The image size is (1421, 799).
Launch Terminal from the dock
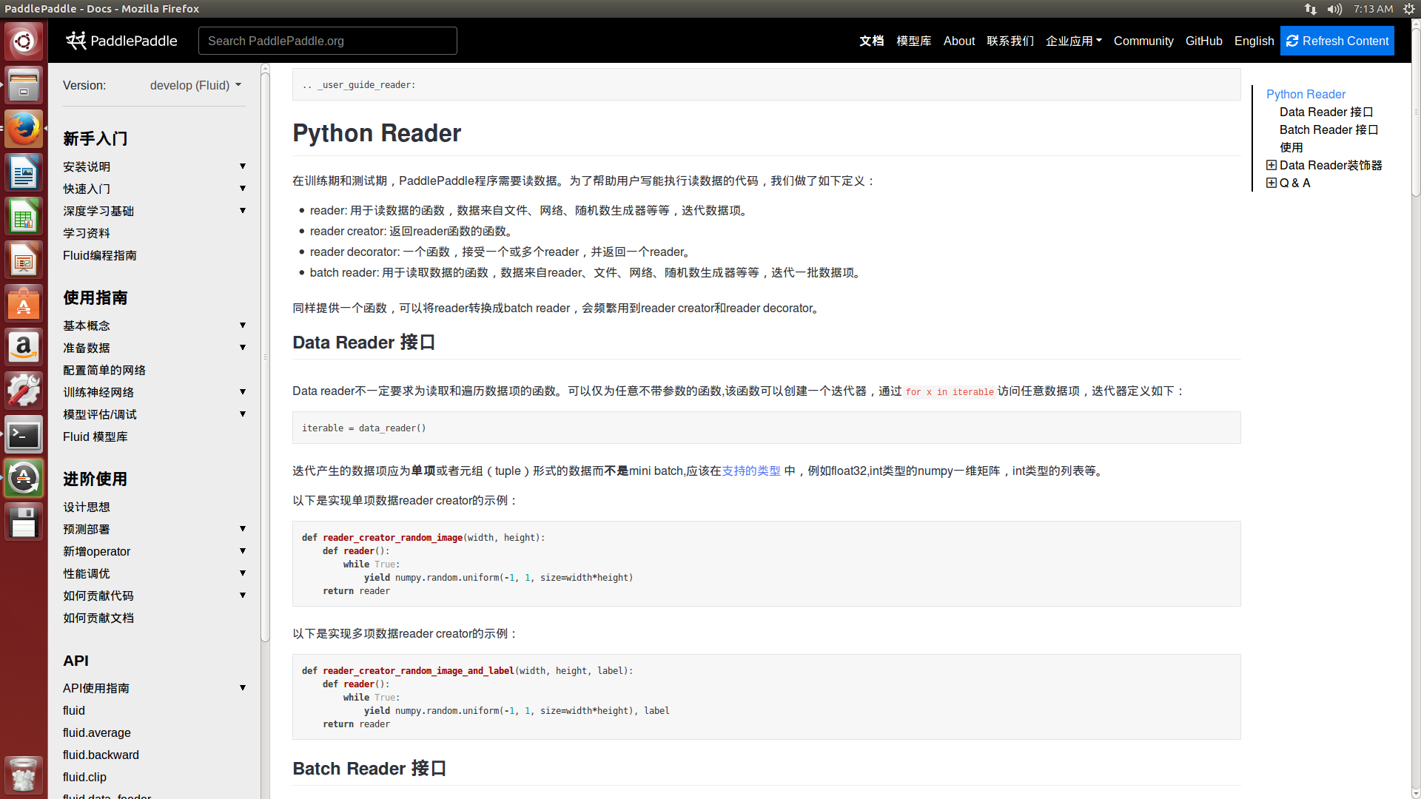pos(24,435)
